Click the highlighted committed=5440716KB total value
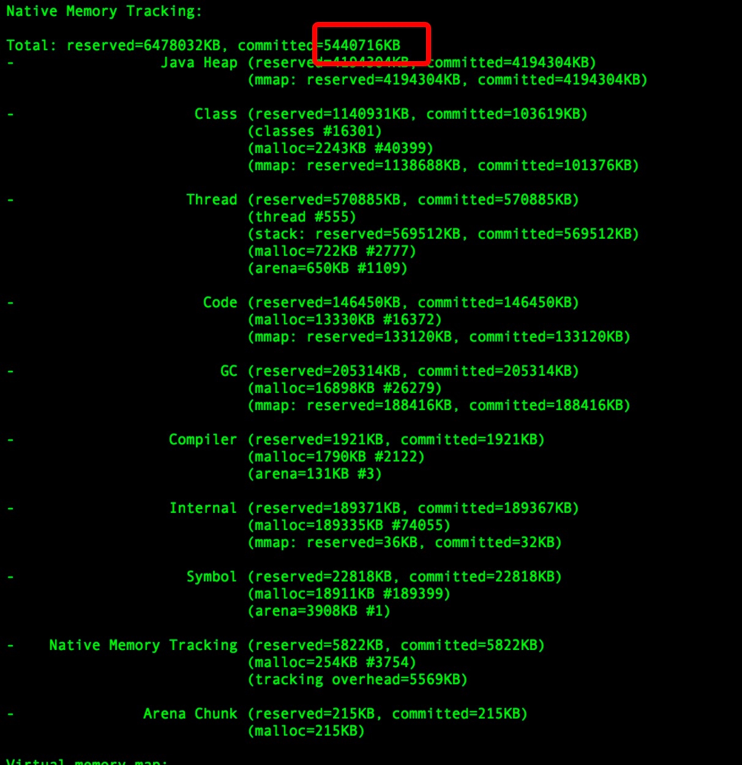Screen dimensions: 742x765 pos(319,45)
